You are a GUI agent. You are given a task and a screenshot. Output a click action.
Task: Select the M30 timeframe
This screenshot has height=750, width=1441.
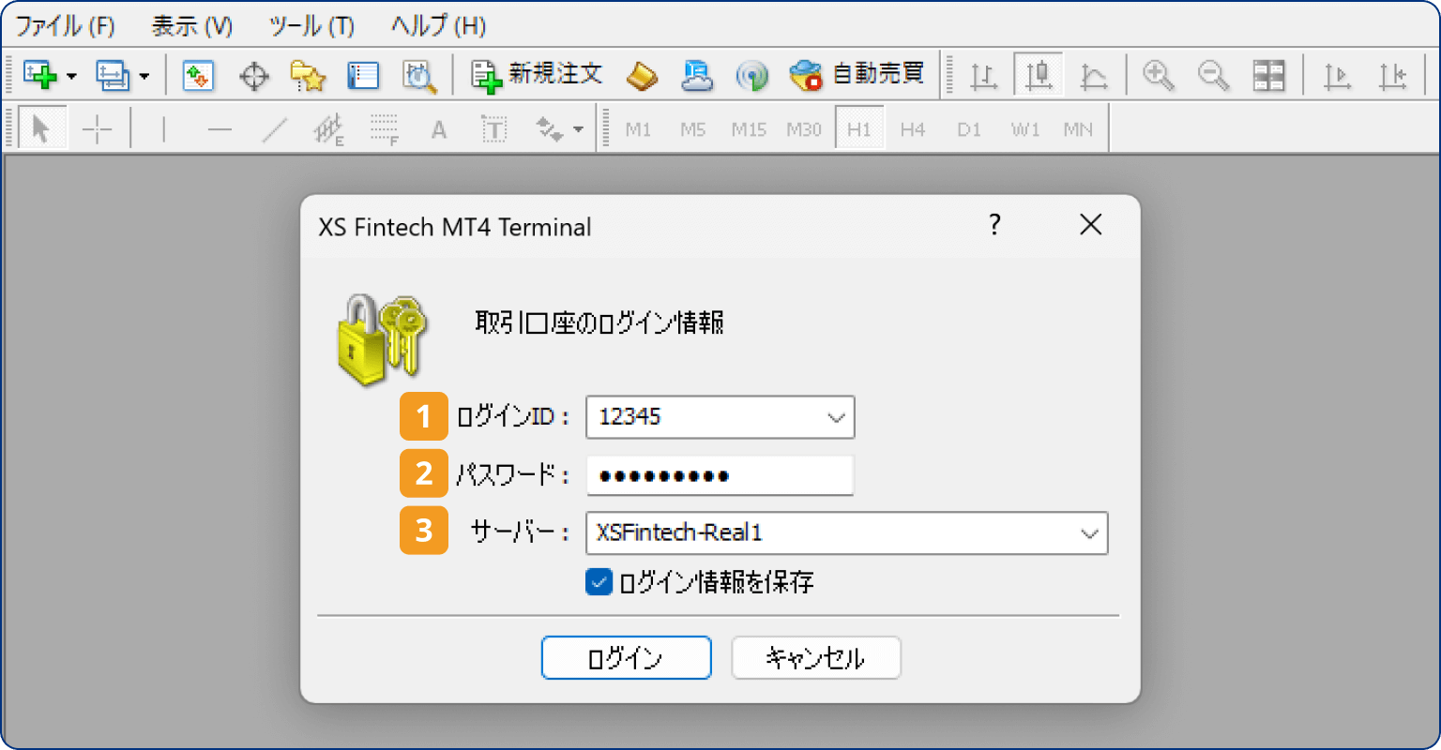pos(804,129)
